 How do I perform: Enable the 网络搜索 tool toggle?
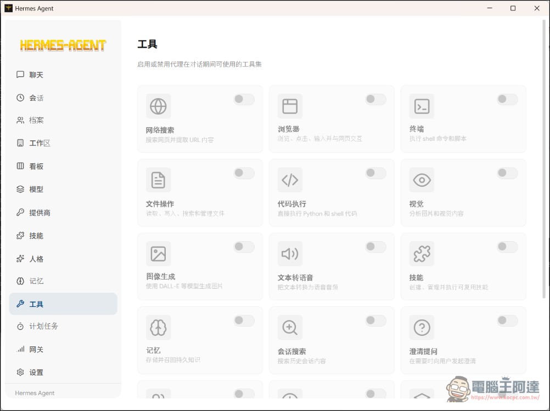point(244,99)
